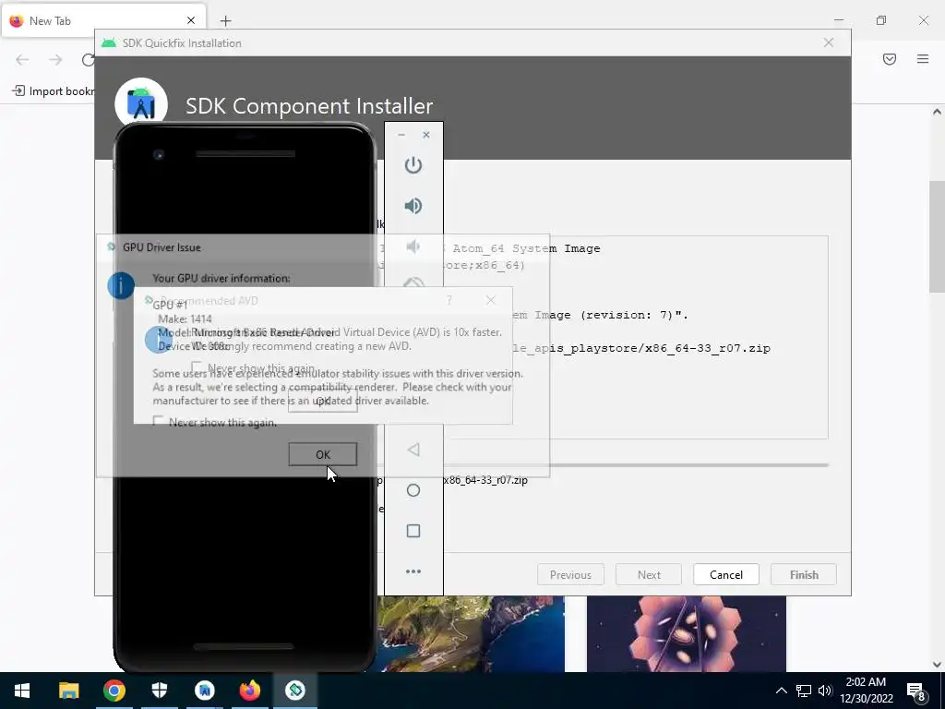The width and height of the screenshot is (945, 709).
Task: Open Firefox Pocket icon
Action: (890, 59)
